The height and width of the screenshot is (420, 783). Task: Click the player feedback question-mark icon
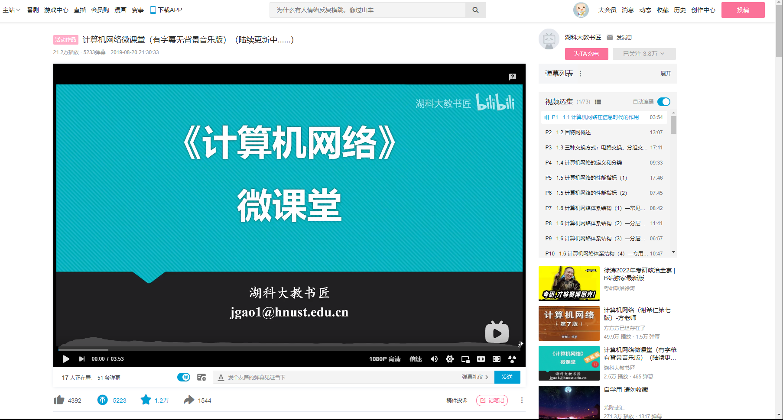[513, 77]
